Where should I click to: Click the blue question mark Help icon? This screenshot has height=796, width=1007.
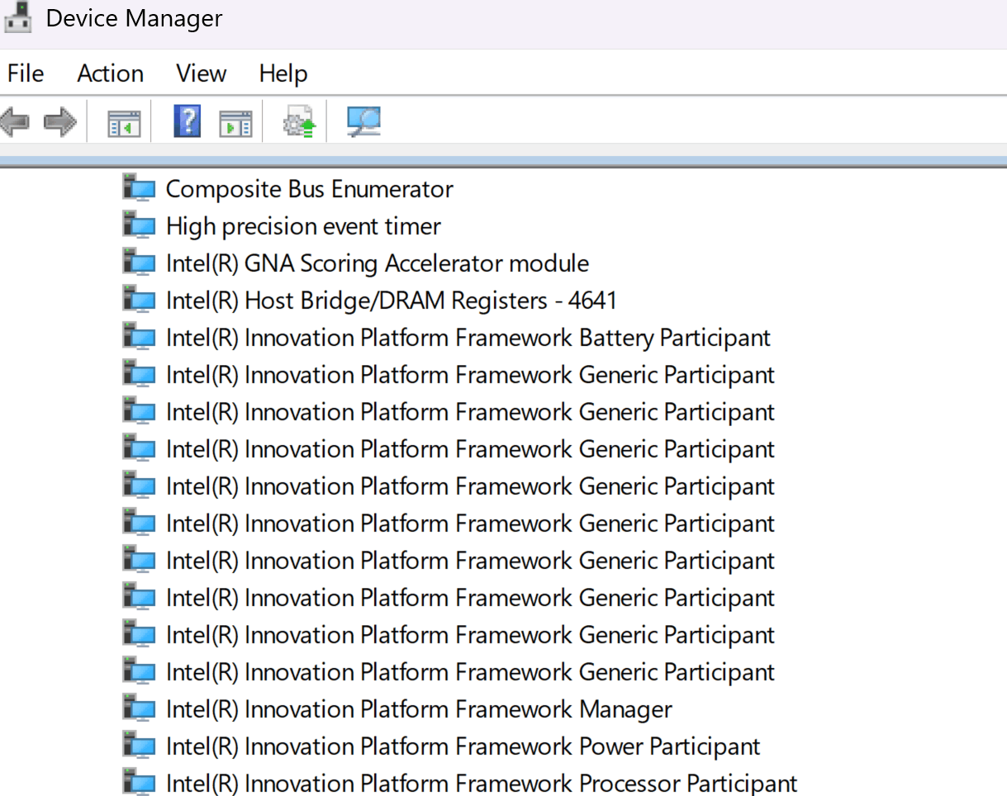(x=188, y=122)
